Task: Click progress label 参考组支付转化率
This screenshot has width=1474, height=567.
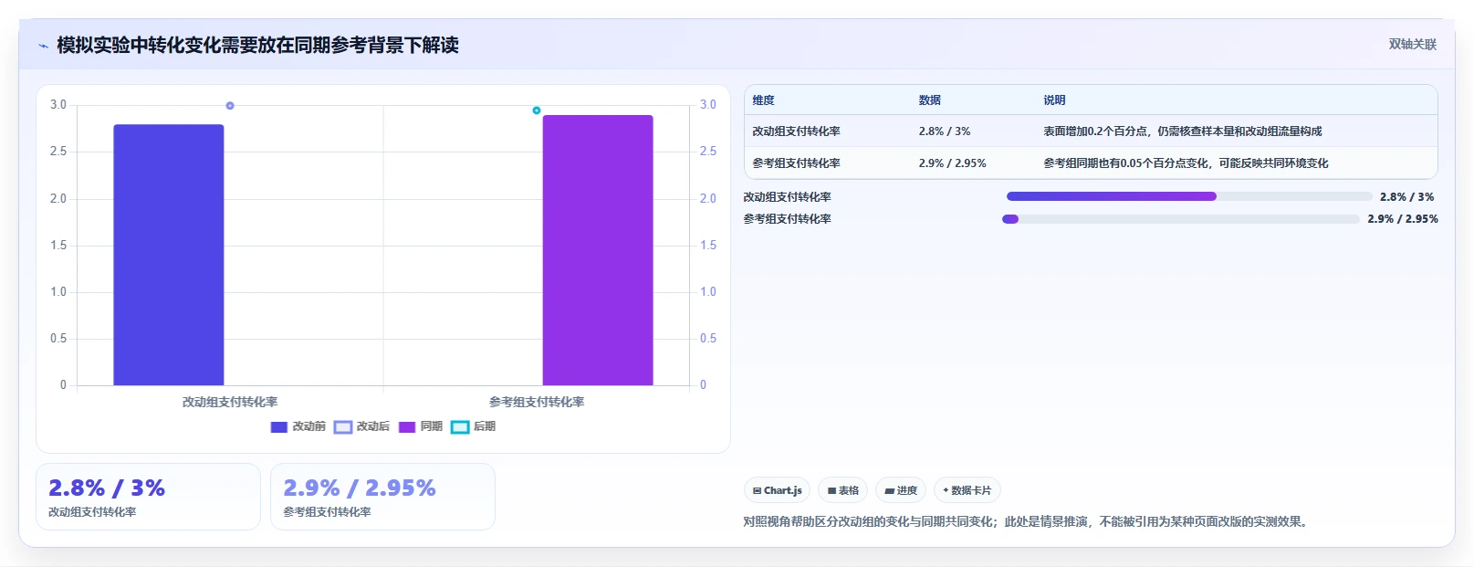Action: coord(787,219)
